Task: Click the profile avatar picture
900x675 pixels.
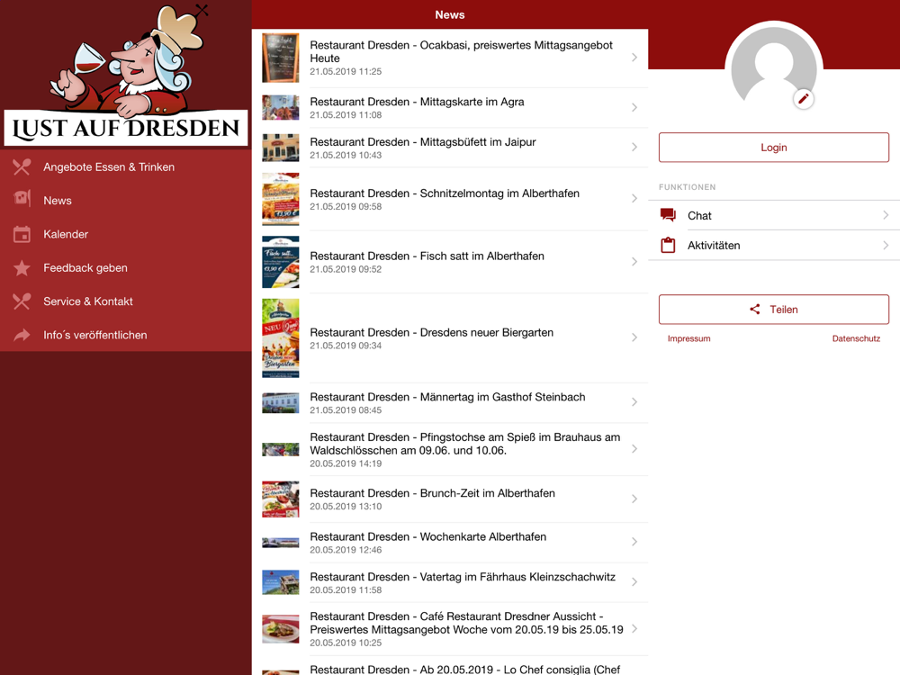Action: 774,66
